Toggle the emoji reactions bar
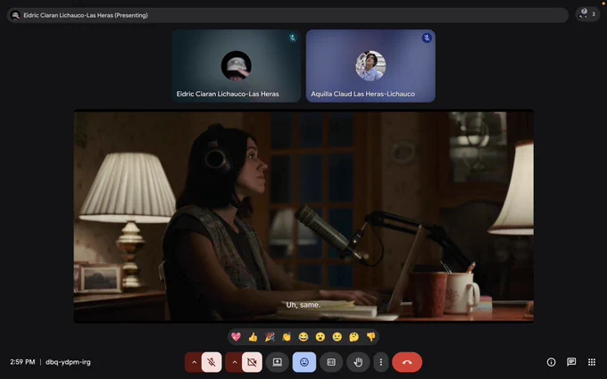The width and height of the screenshot is (607, 379). 304,362
